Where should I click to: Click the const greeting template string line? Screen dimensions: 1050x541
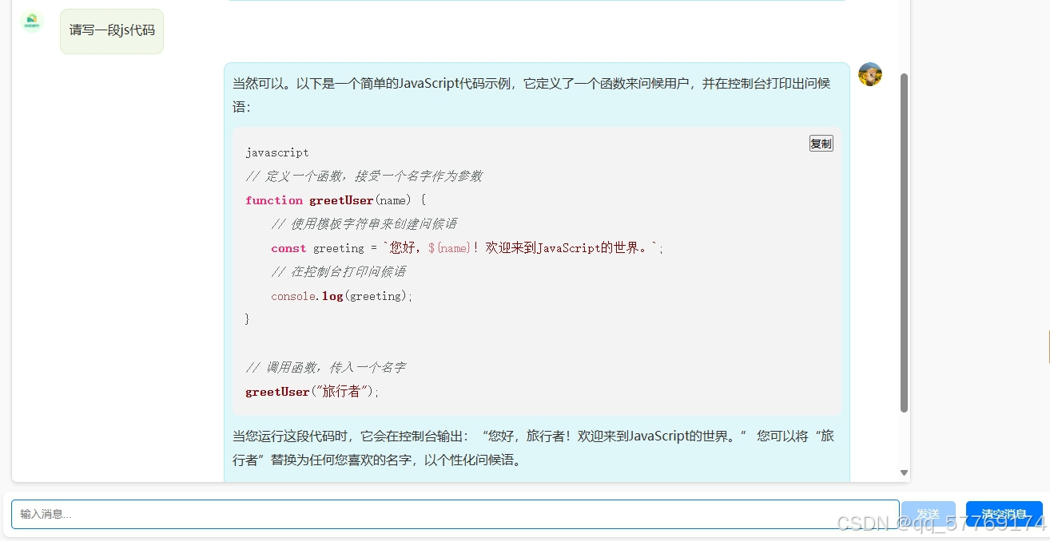click(x=467, y=248)
